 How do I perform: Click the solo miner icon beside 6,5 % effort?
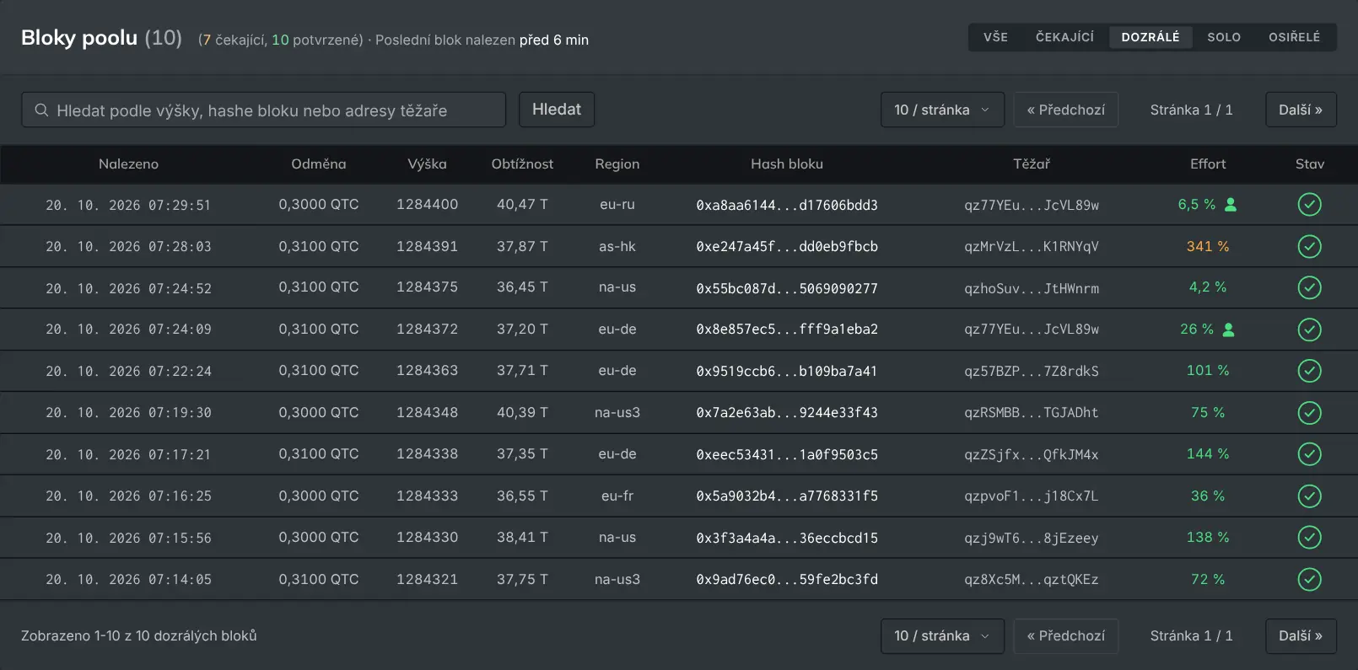1231,205
